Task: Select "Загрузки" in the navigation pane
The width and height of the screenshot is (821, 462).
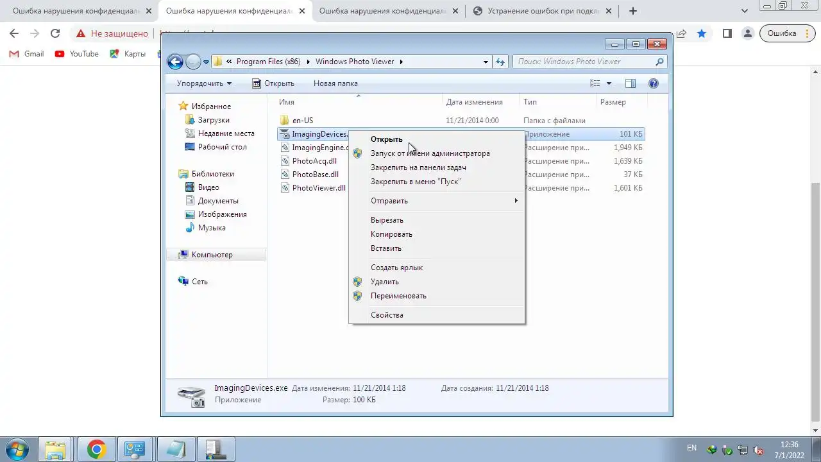Action: [214, 120]
